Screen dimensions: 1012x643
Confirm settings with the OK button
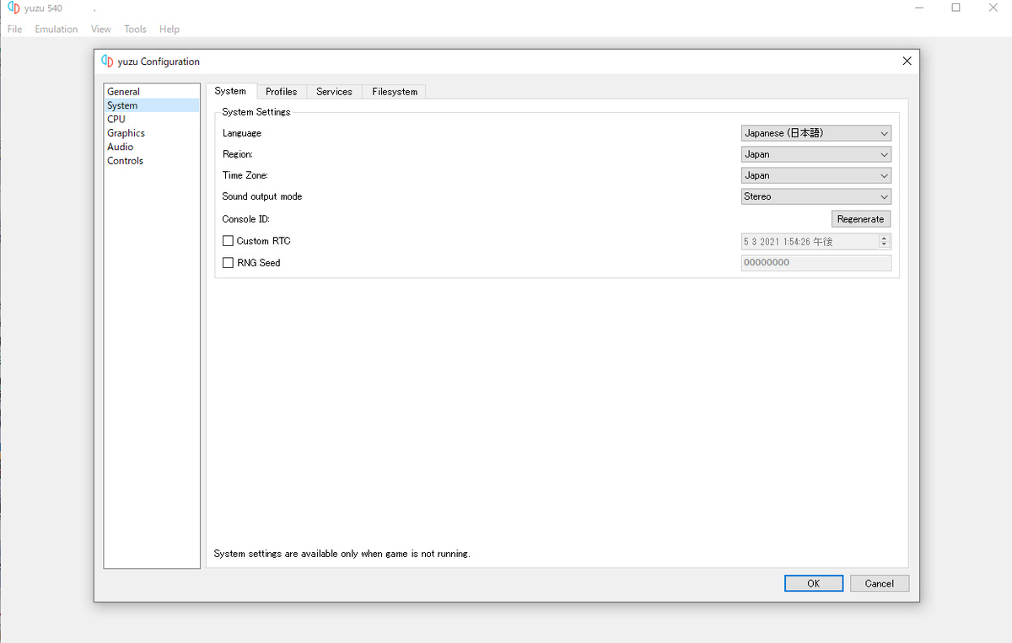point(813,583)
